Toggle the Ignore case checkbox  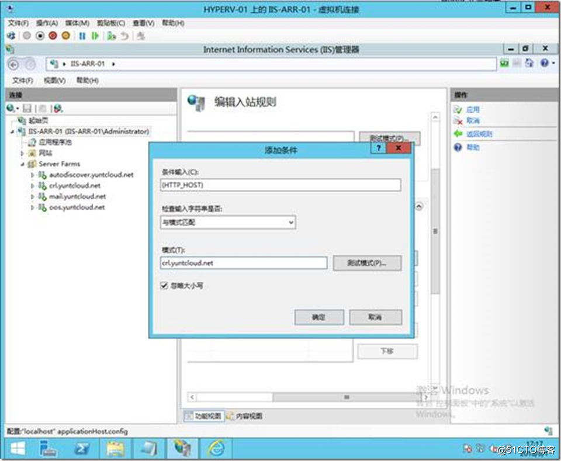point(164,285)
